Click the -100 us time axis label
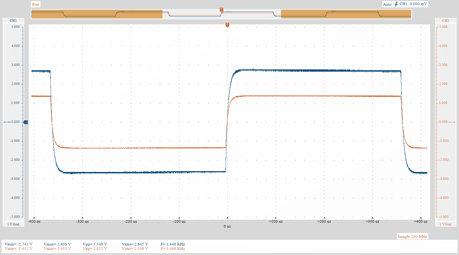Screen dimensions: 459x255 click(179, 221)
